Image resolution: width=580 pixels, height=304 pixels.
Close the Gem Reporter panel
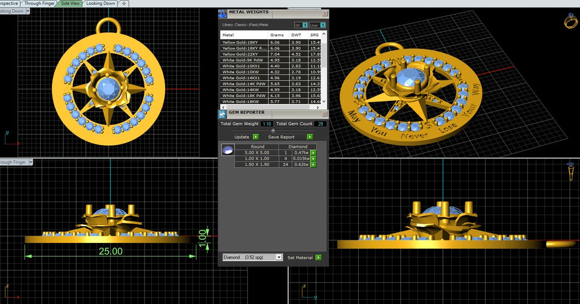pyautogui.click(x=325, y=114)
